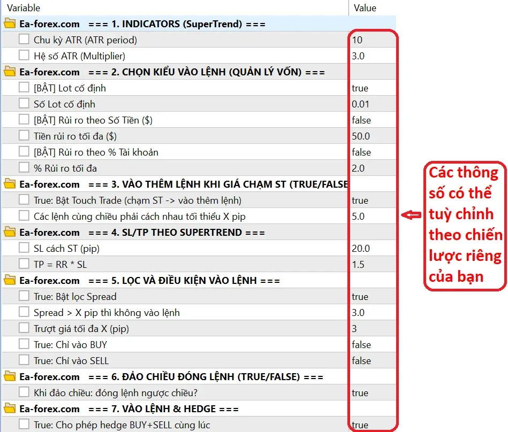This screenshot has width=508, height=432.
Task: Toggle checkbox beside True: Chỉ vào BUY
Action: (24, 344)
